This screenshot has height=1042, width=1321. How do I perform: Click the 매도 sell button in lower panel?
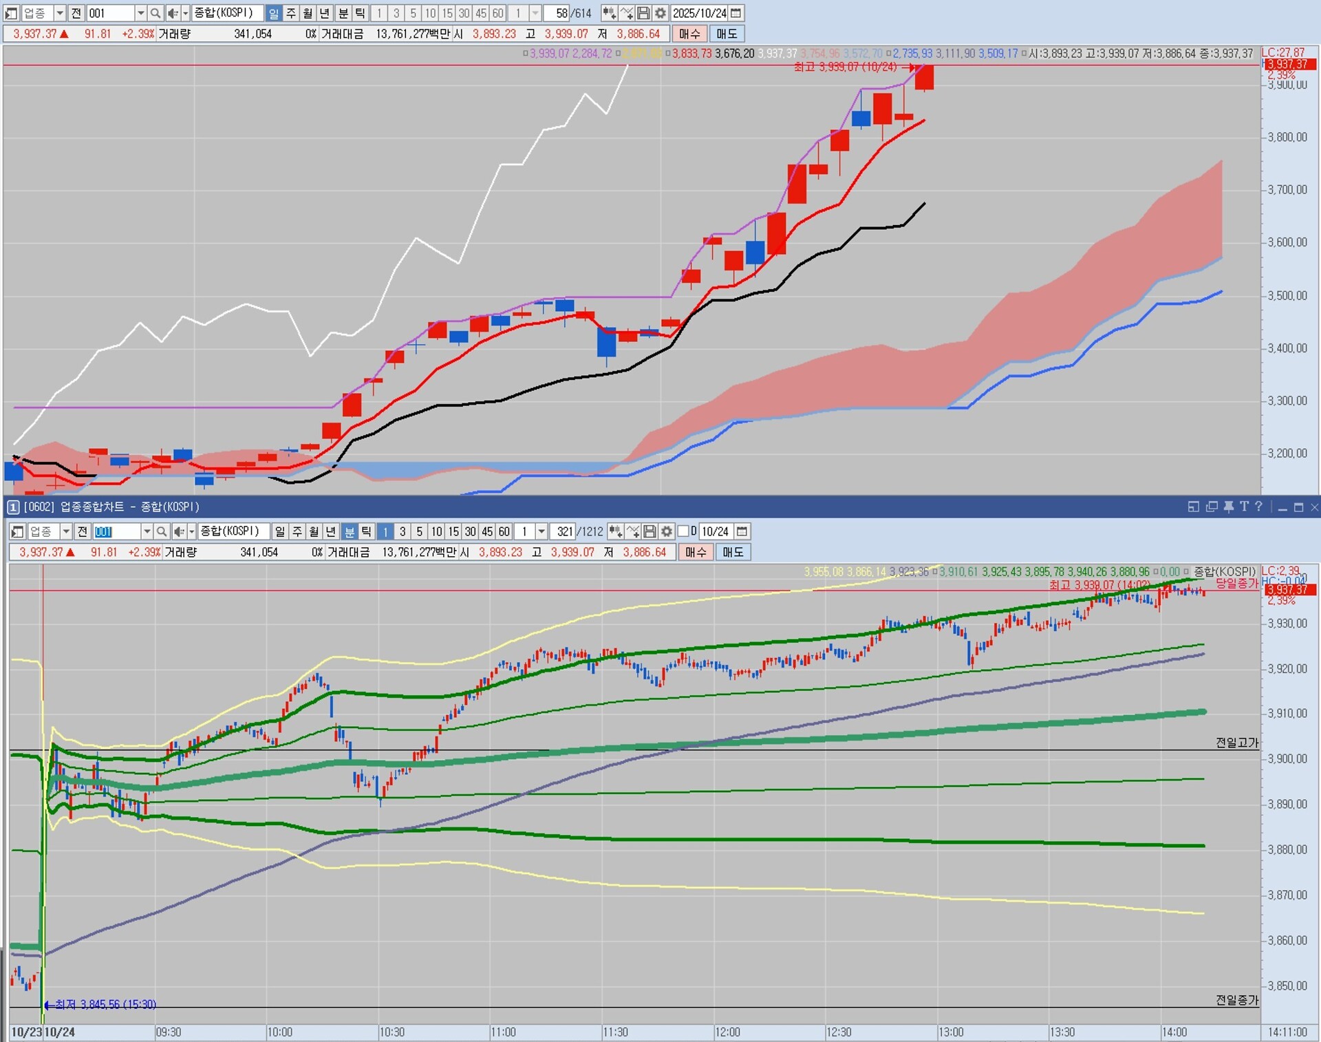coord(733,552)
